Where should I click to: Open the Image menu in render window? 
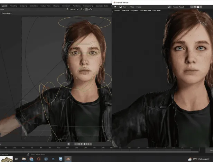click(139, 7)
